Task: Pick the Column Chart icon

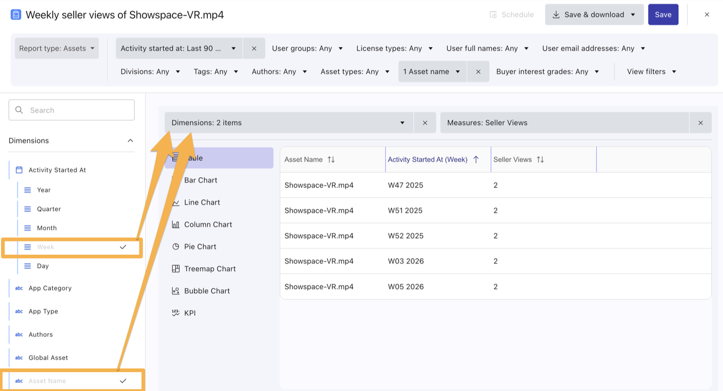Action: [176, 224]
